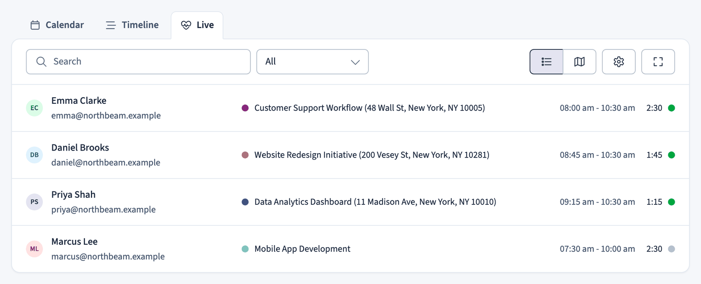This screenshot has height=284, width=701.
Task: Click the 07:30 am - 10:00 am time range
Action: click(x=597, y=249)
